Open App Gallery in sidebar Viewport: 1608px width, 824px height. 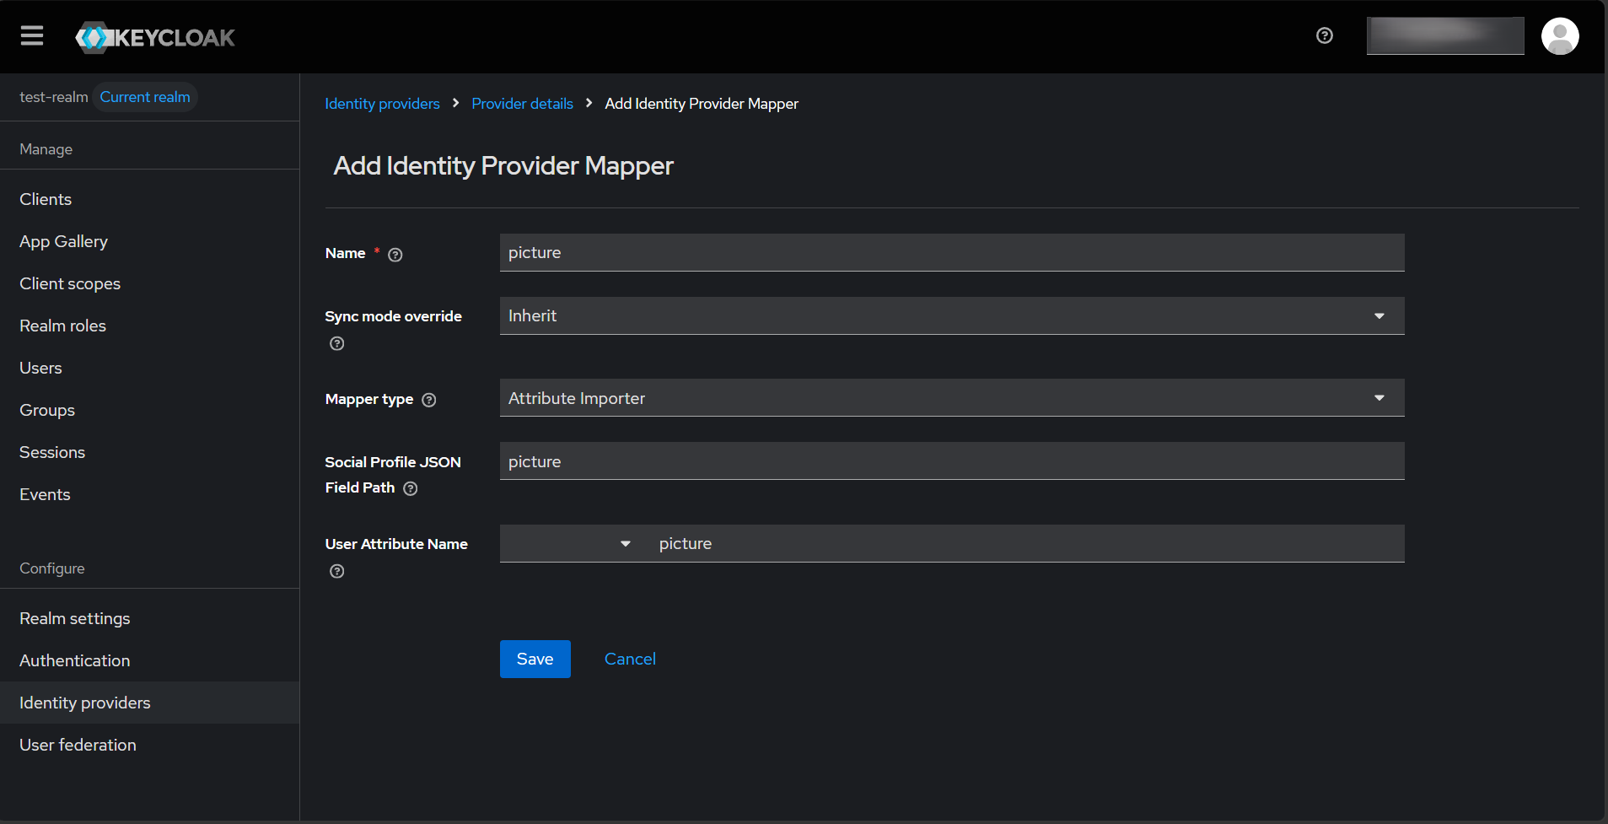tap(63, 241)
